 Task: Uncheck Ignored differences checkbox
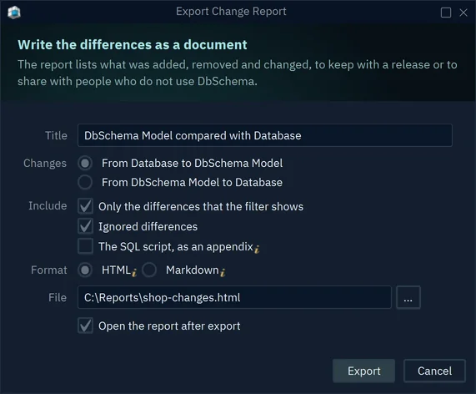pyautogui.click(x=85, y=226)
